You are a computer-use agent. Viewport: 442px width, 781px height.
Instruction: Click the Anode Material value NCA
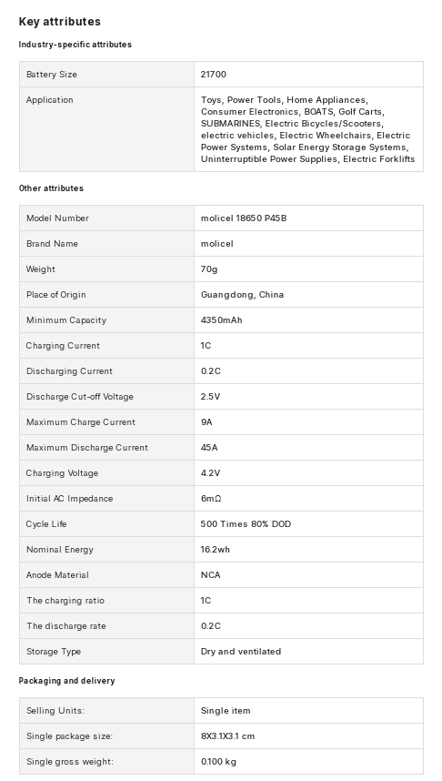click(x=211, y=574)
